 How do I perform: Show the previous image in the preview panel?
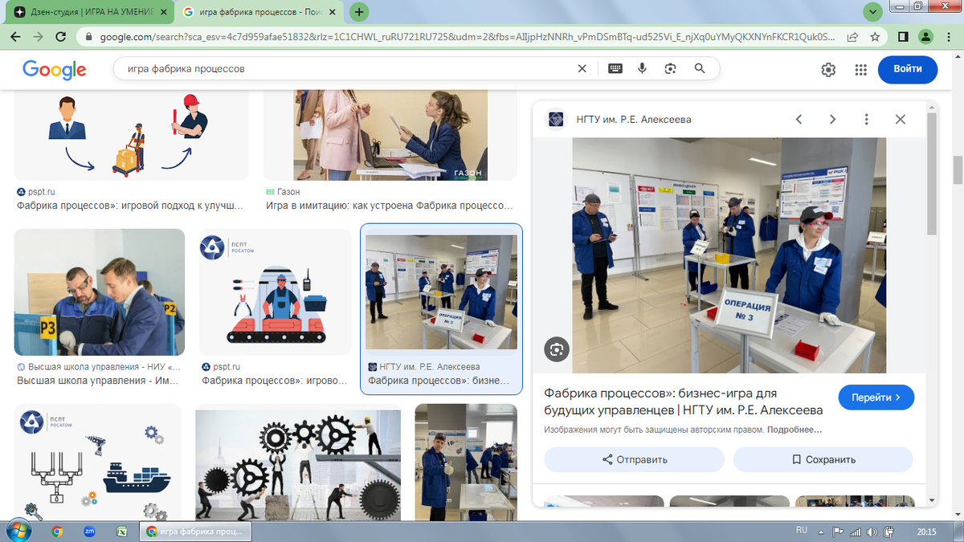pos(799,120)
